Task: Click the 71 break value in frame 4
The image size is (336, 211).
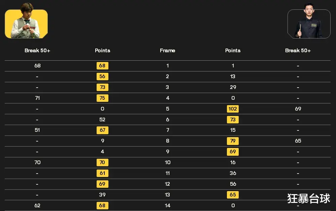Action: click(37, 98)
